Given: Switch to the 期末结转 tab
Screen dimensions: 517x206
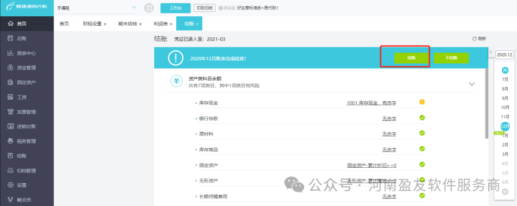Looking at the screenshot, I should 128,24.
